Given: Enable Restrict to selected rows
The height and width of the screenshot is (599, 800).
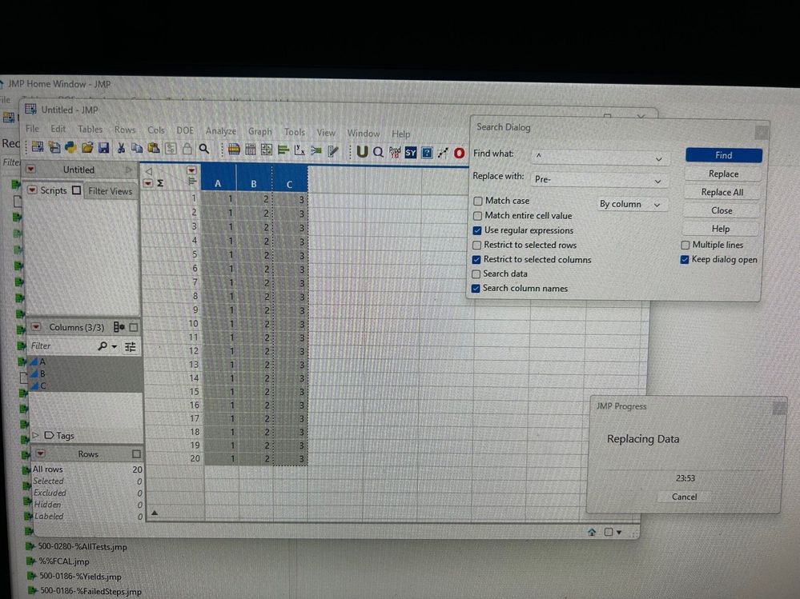Looking at the screenshot, I should (476, 245).
